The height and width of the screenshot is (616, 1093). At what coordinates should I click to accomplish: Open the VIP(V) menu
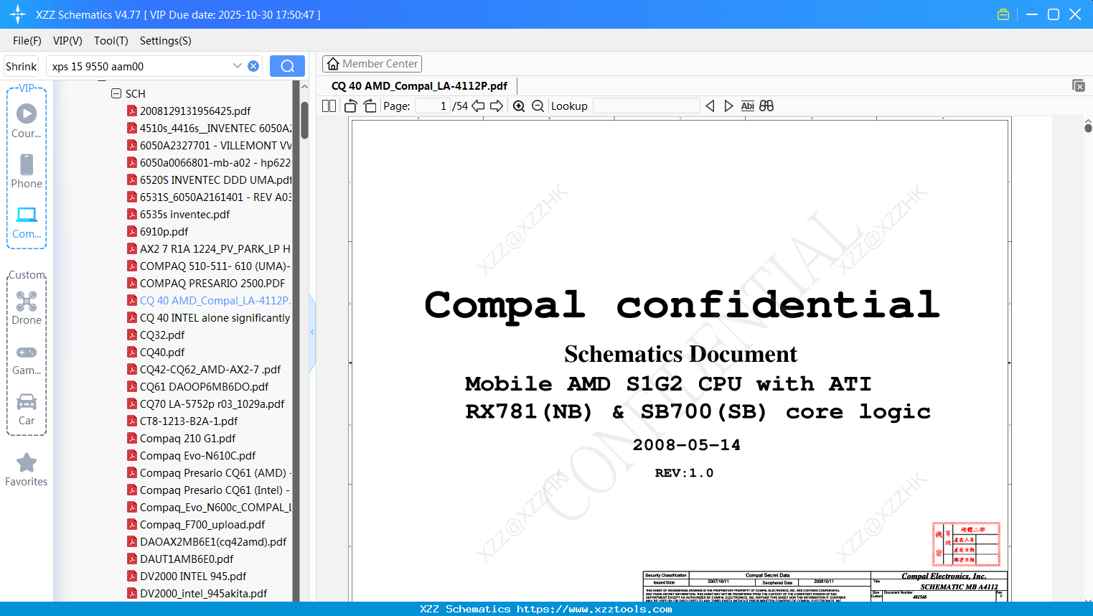(x=67, y=41)
